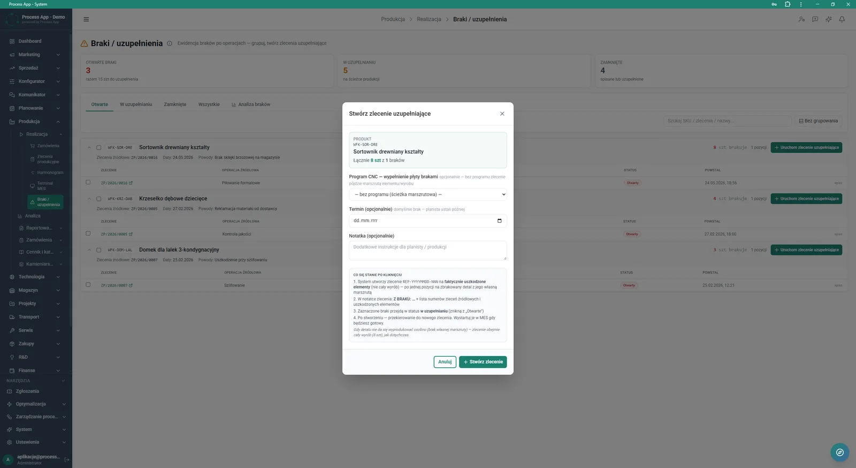Open the calendar picker in Termin field
The image size is (856, 468).
tap(499, 221)
